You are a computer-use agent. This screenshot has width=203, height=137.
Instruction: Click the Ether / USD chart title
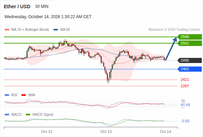pyautogui.click(x=17, y=7)
